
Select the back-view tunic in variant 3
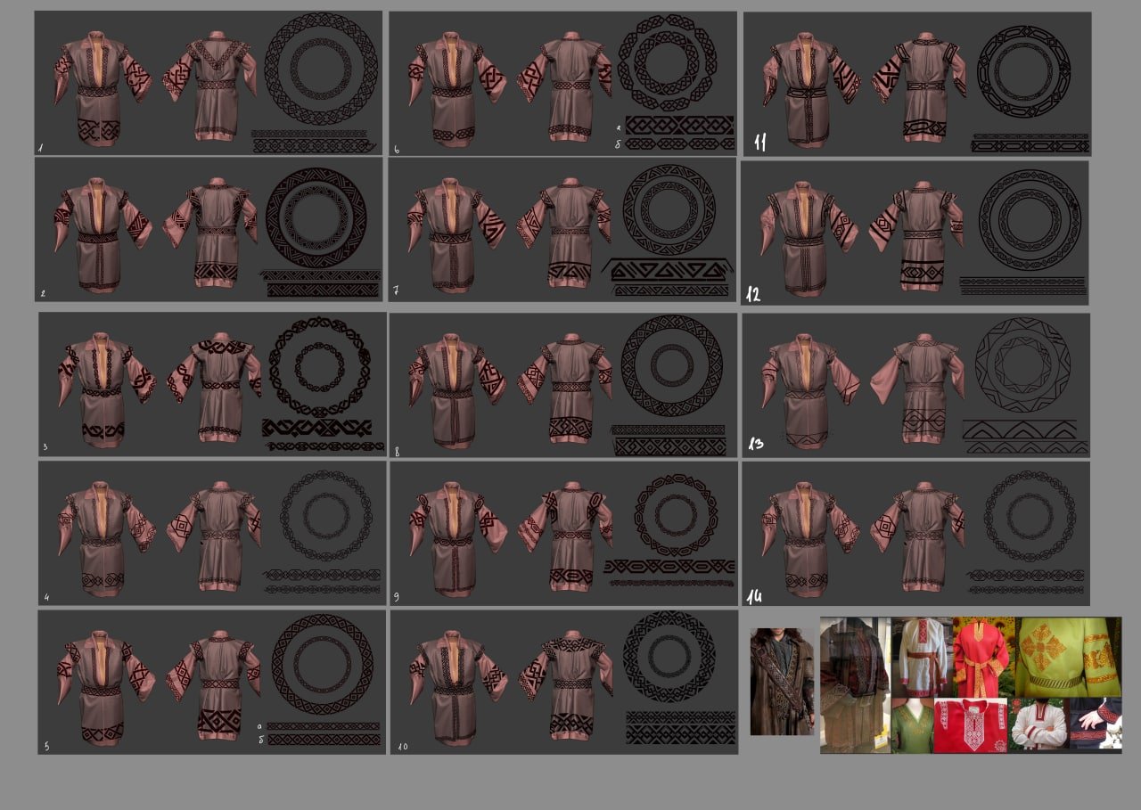[x=214, y=388]
